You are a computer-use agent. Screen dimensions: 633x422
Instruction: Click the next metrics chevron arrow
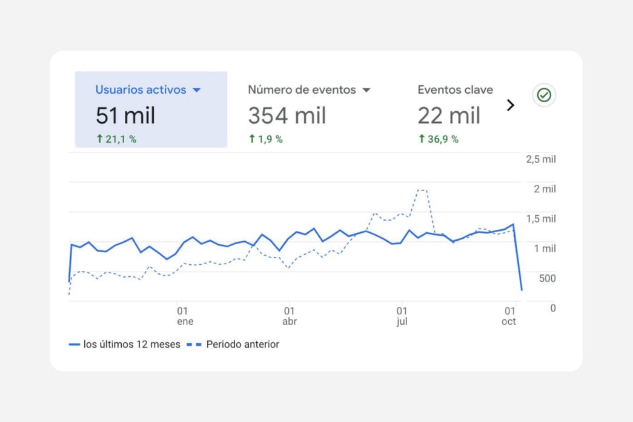pyautogui.click(x=511, y=105)
